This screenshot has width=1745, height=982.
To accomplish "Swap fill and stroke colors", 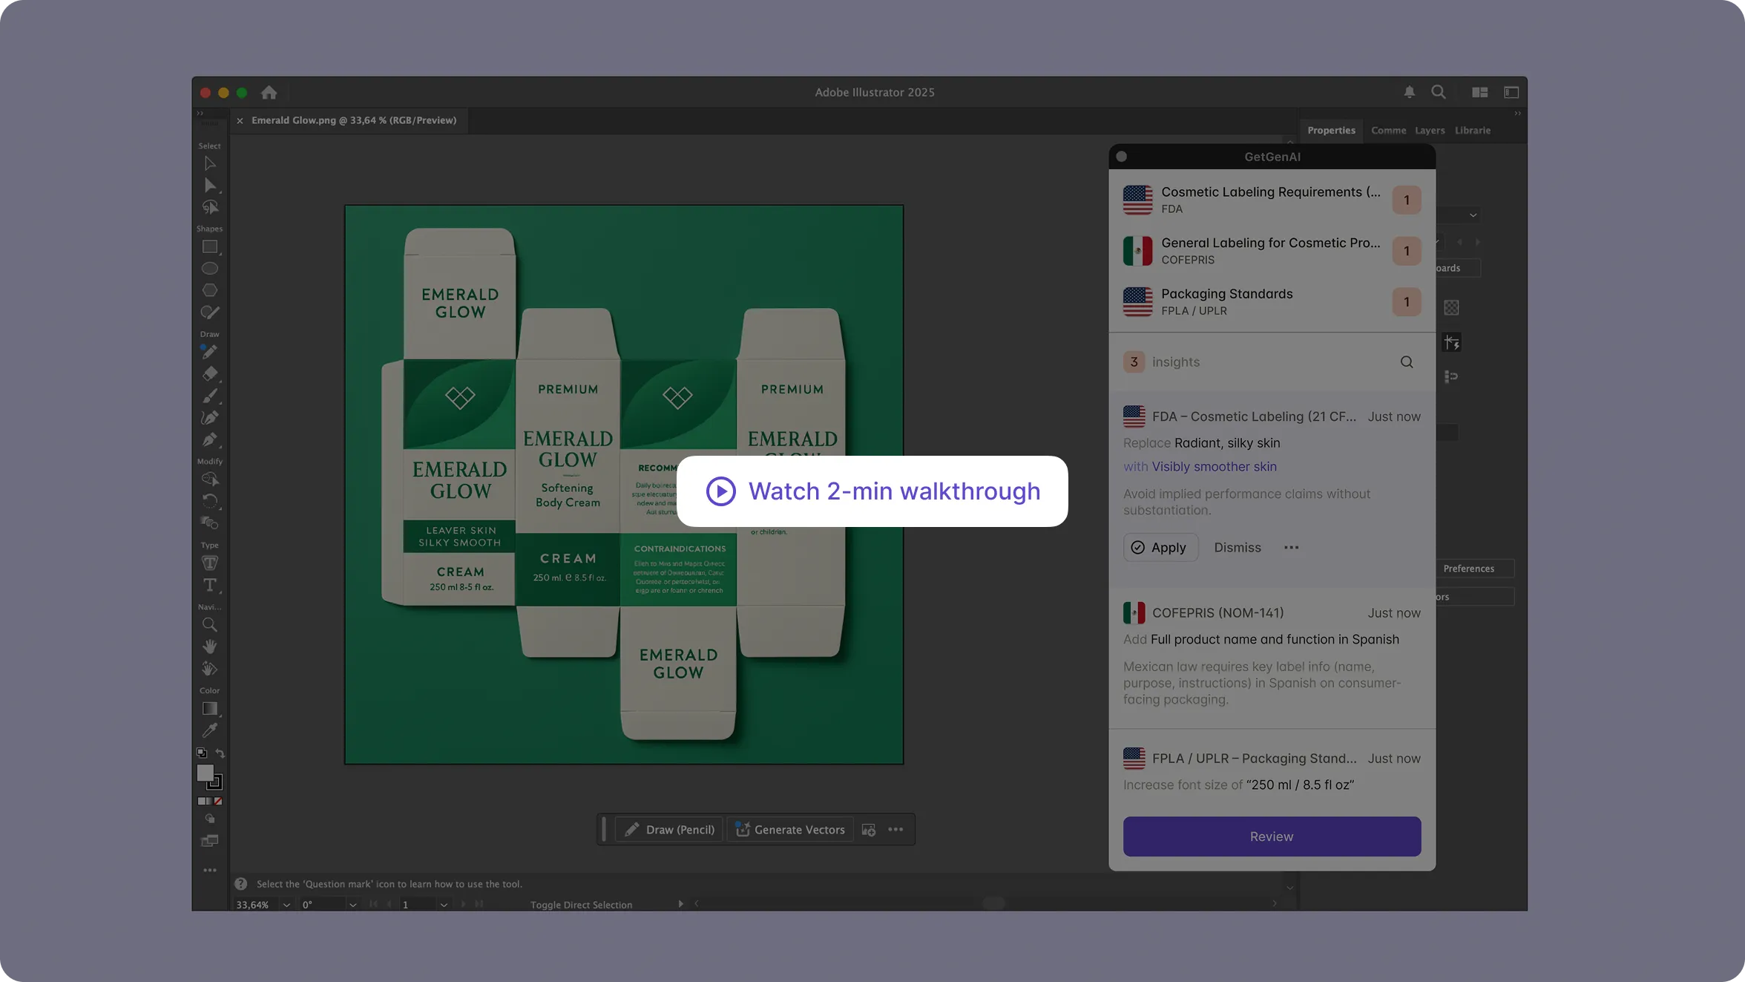I will coord(220,753).
